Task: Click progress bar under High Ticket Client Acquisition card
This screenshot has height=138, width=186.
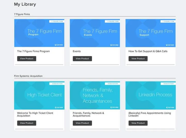Action: [x=39, y=129]
